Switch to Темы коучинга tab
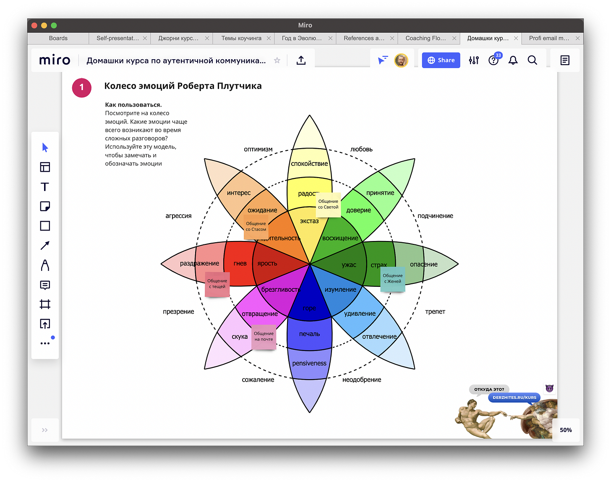 [x=241, y=38]
